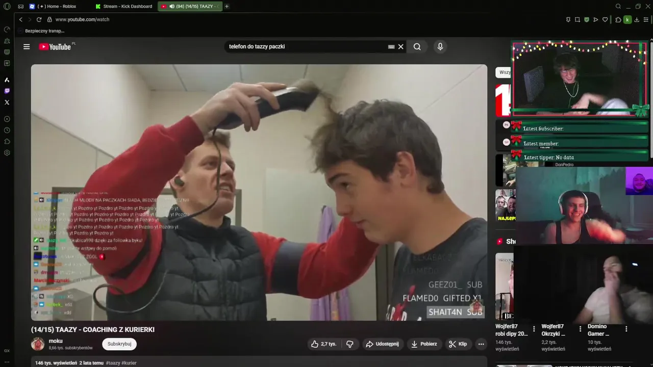Image resolution: width=653 pixels, height=367 pixels.
Task: Take a snapshot with the toolbar capture icon
Action: 577,19
